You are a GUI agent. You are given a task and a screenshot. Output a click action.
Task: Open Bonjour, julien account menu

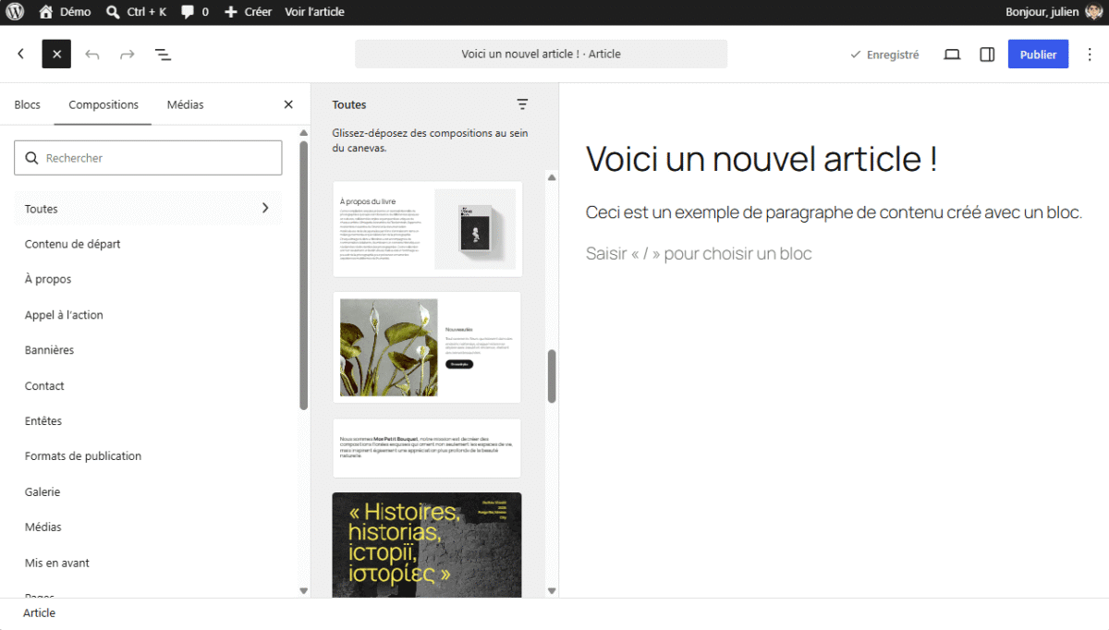coord(1054,12)
